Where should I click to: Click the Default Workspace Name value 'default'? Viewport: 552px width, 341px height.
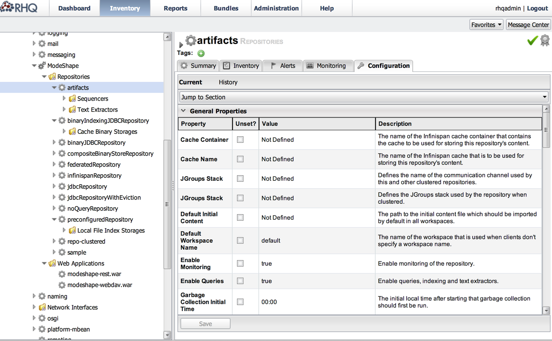[x=270, y=241]
